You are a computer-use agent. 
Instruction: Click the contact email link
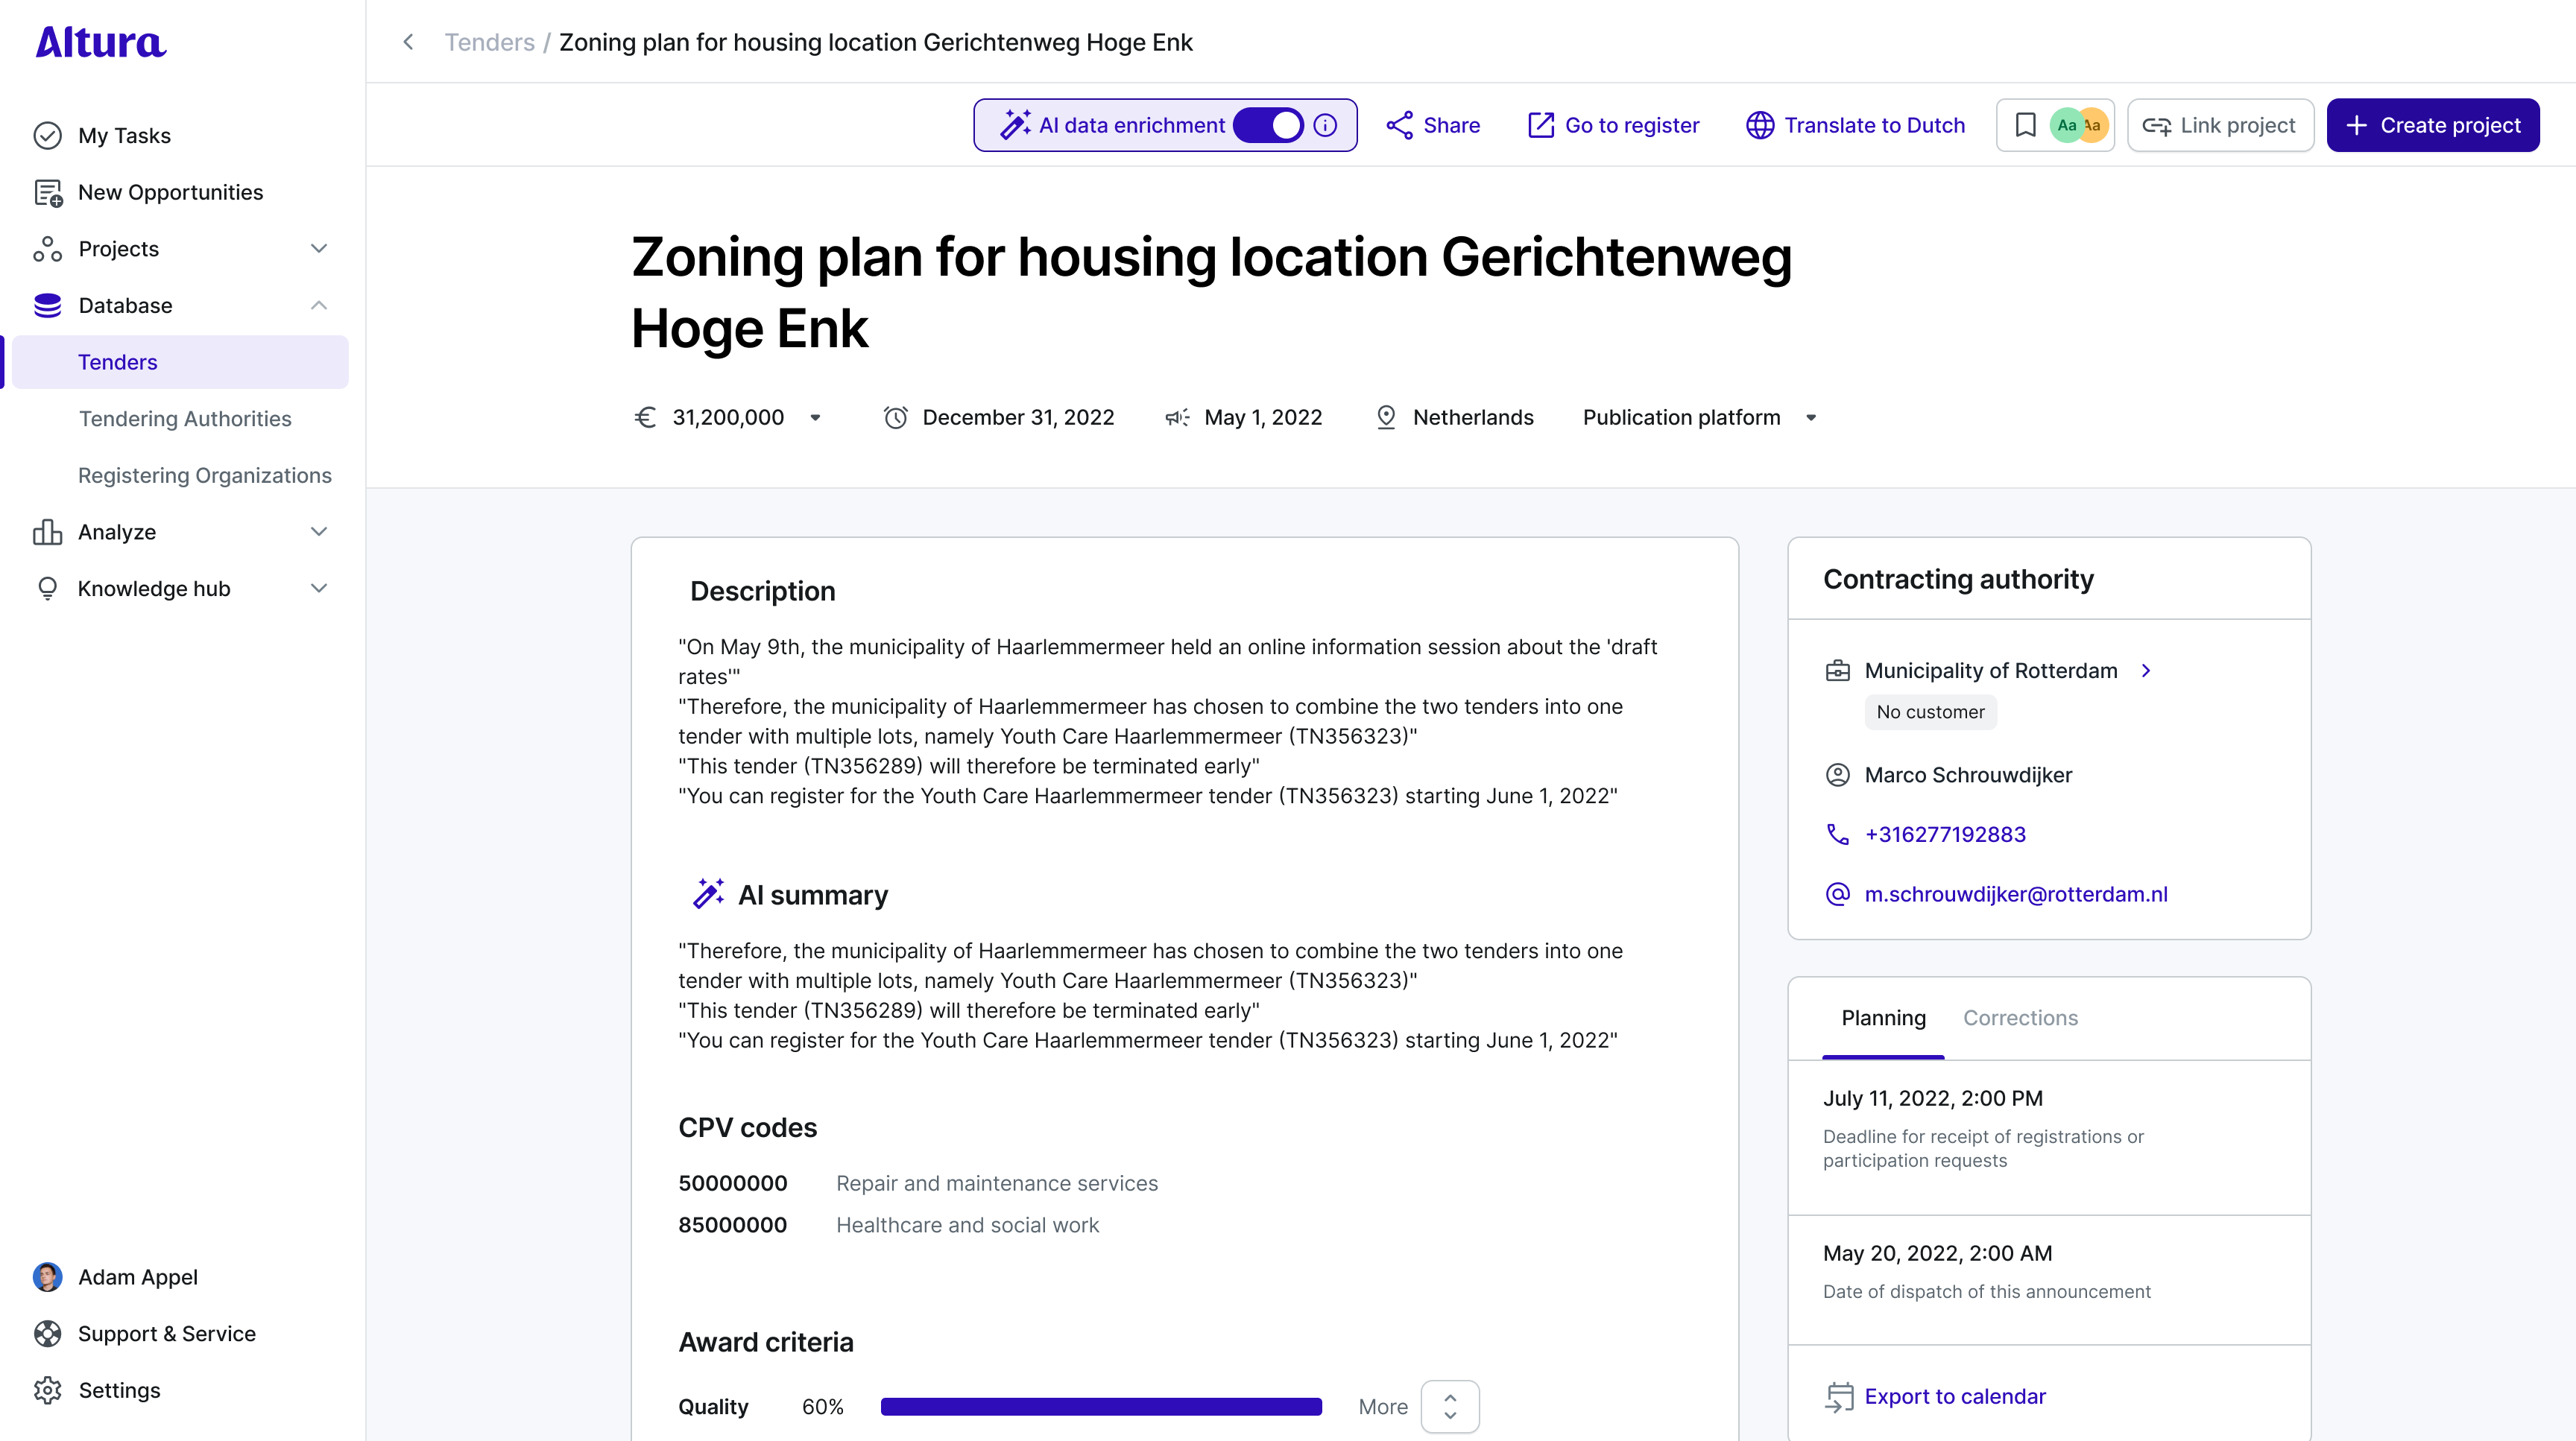click(x=2015, y=894)
